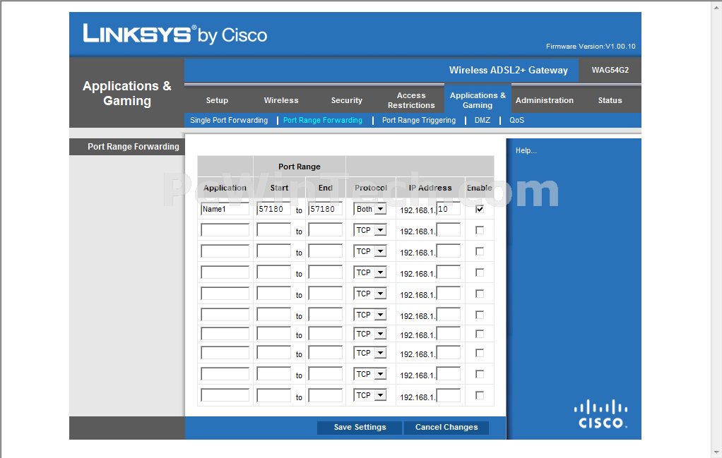Open the Access Restrictions tab
Image resolution: width=722 pixels, height=458 pixels.
click(411, 100)
